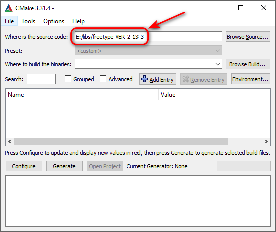
Task: Click the horizontal scrollbar in the cache table
Action: click(x=121, y=141)
